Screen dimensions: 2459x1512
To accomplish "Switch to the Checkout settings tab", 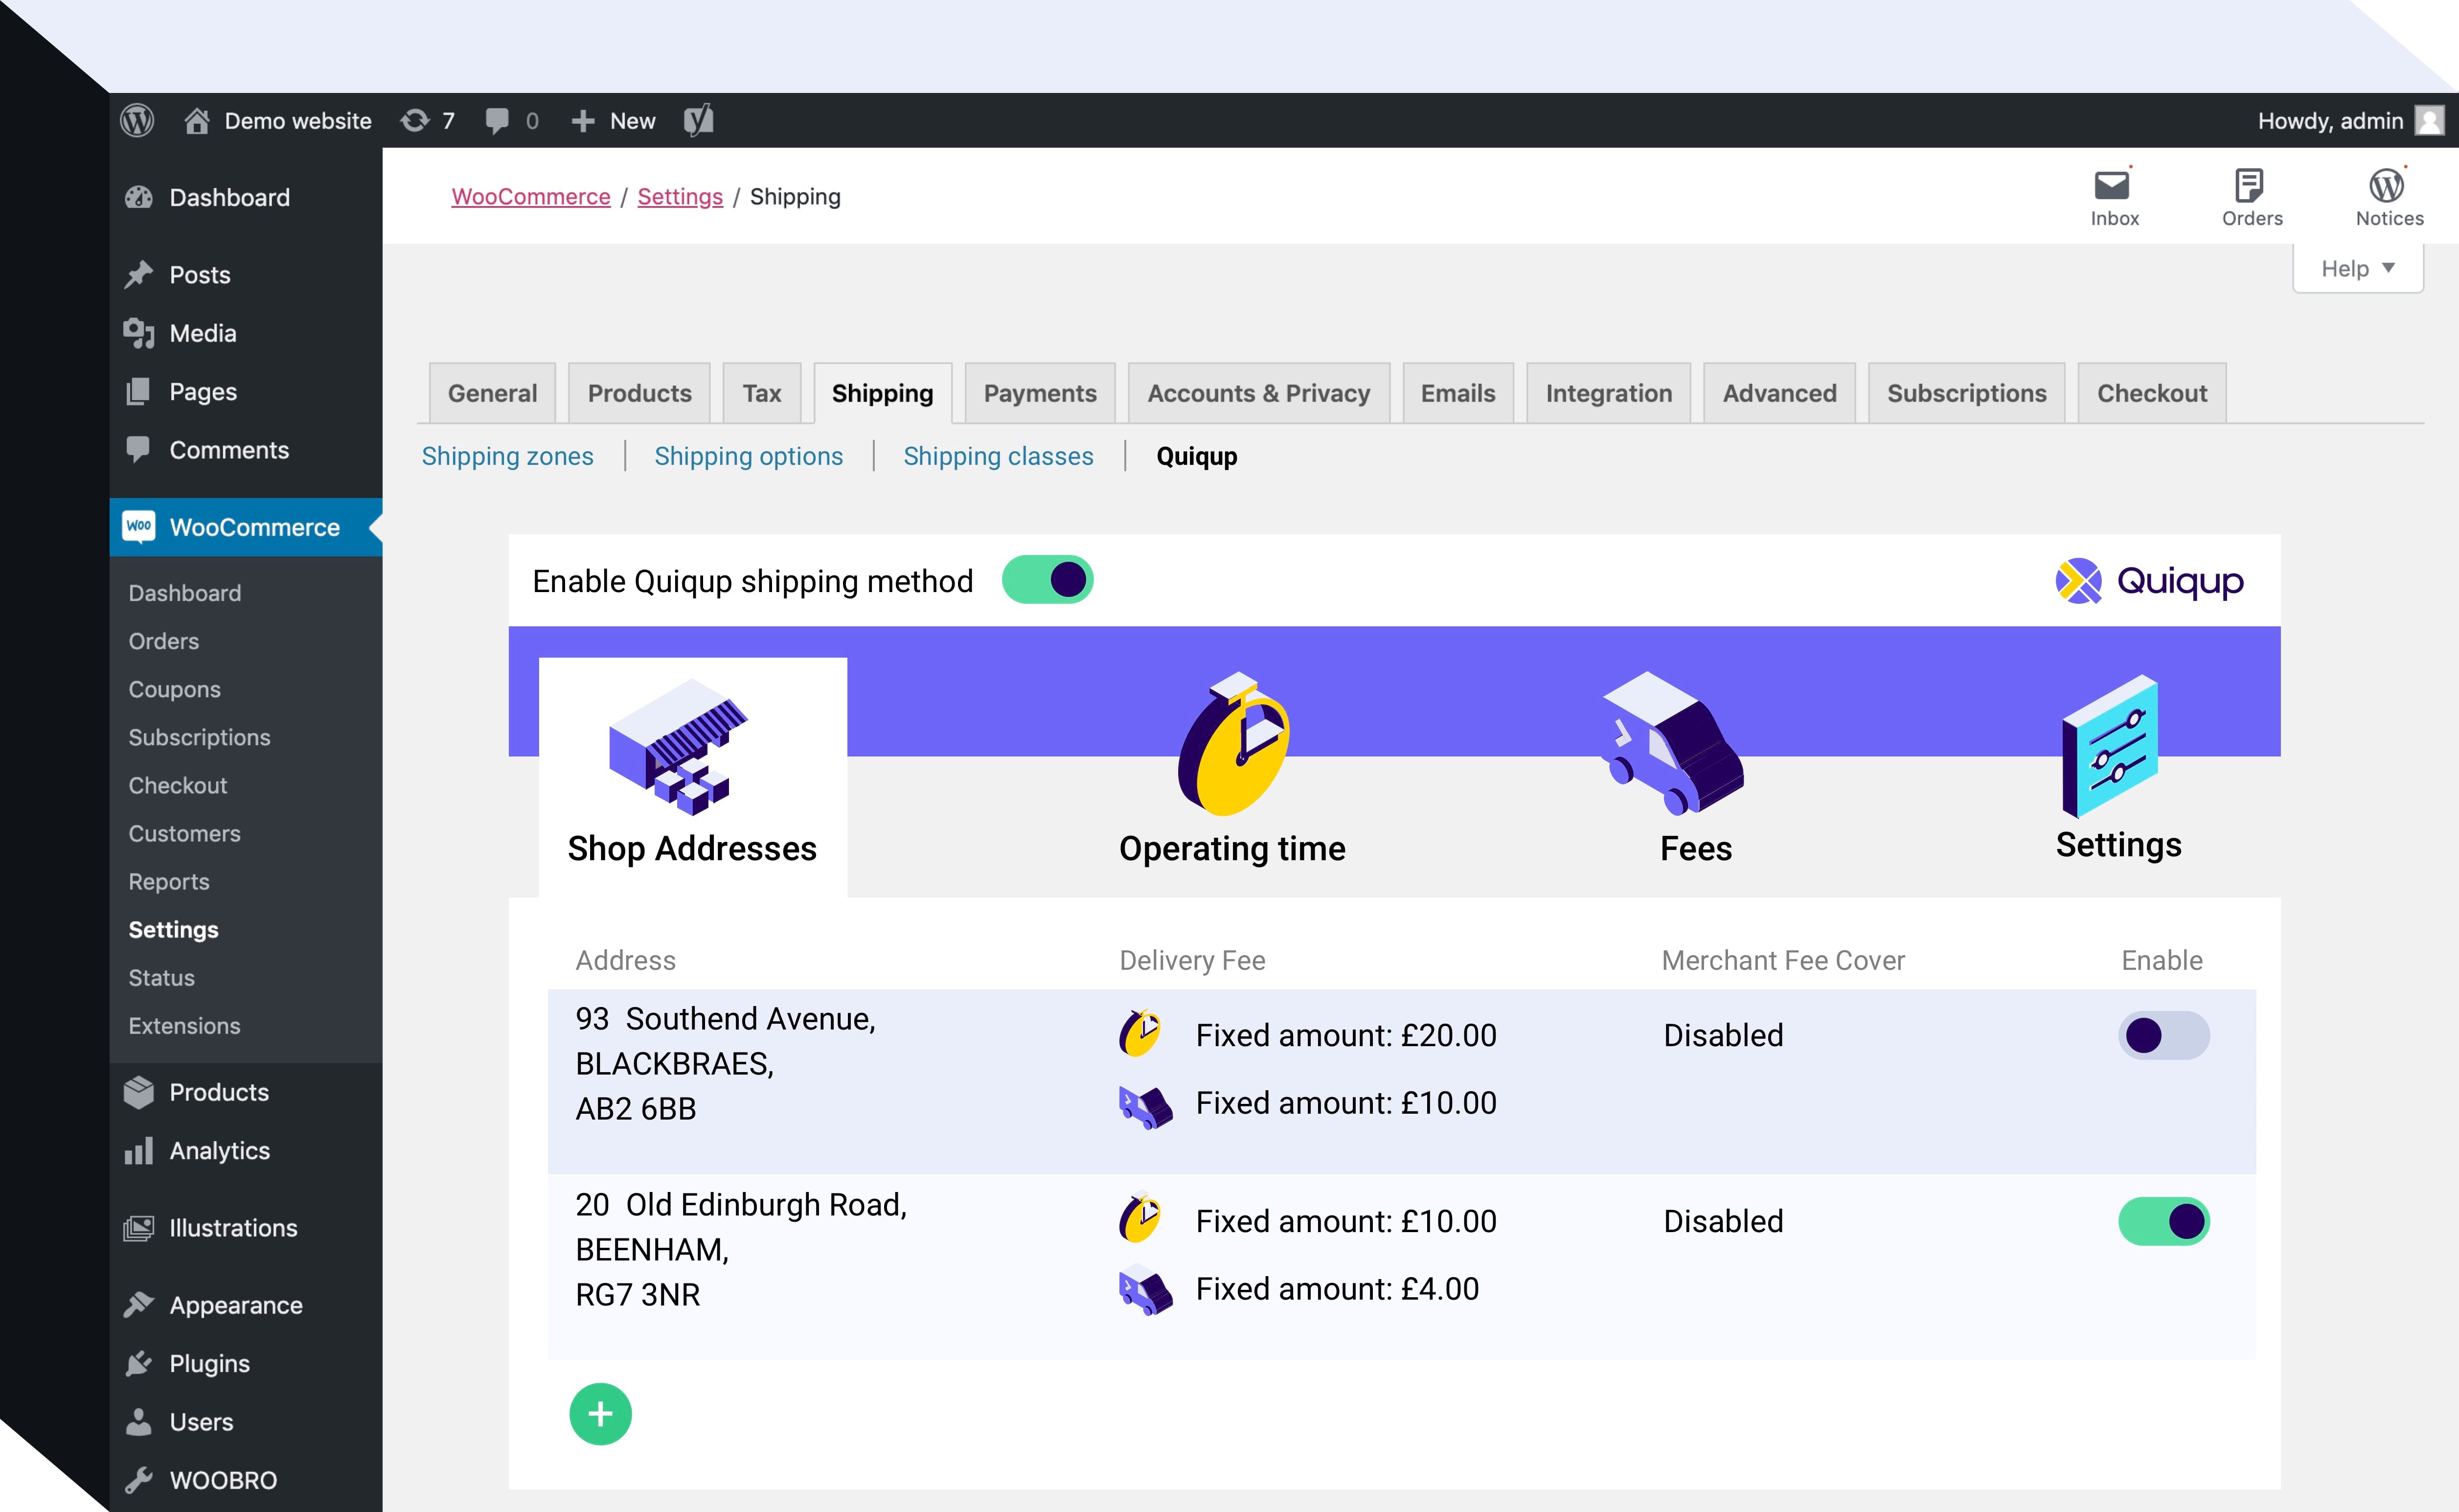I will [x=2152, y=393].
